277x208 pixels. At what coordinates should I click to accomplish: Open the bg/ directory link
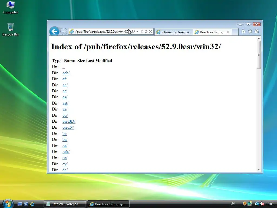click(x=65, y=115)
